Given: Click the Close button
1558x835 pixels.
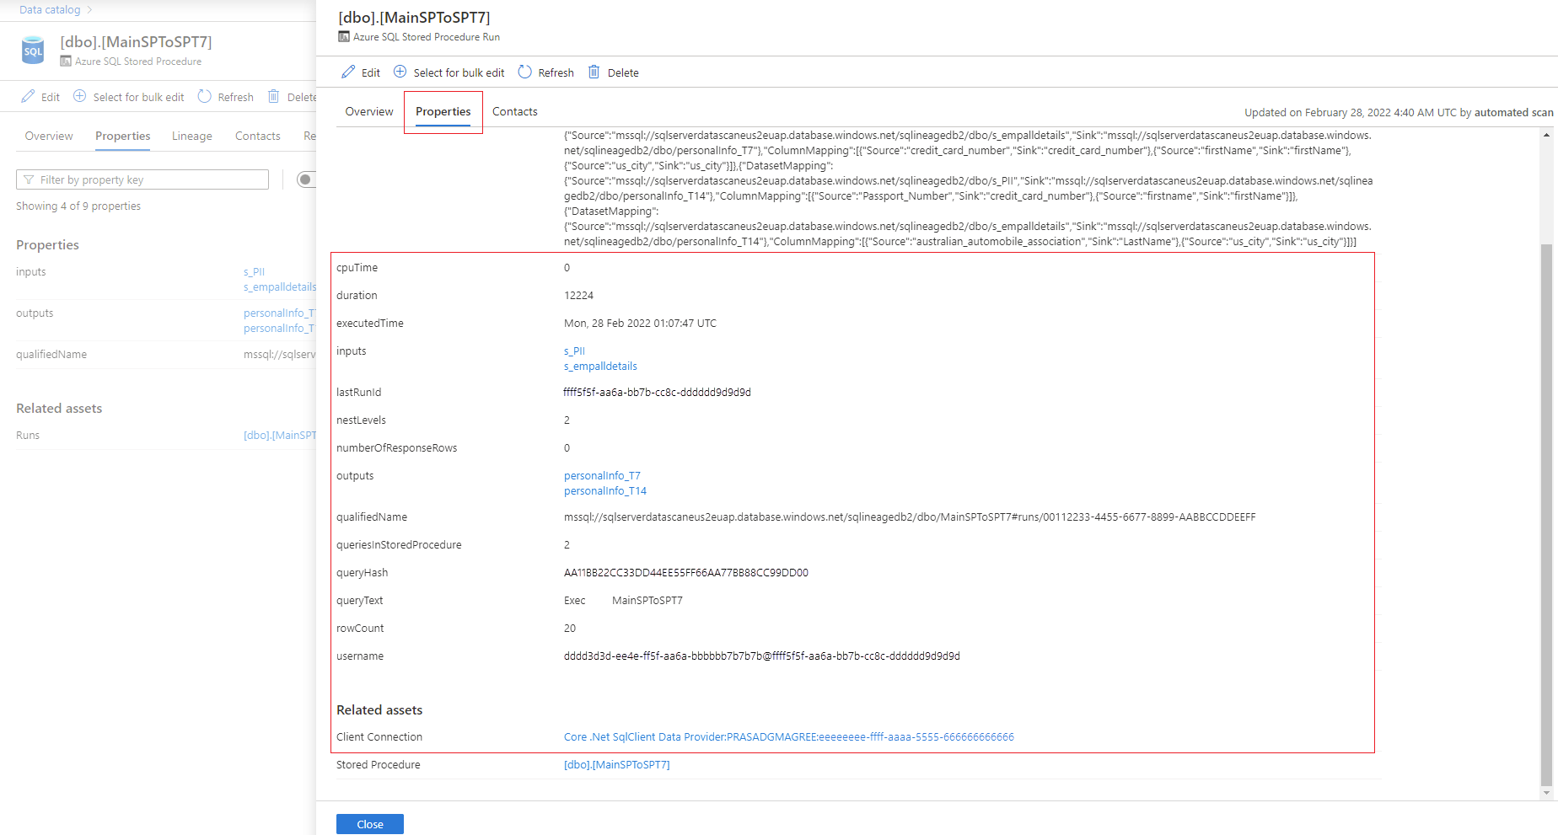Looking at the screenshot, I should tap(370, 824).
